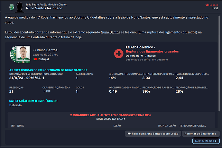Expand Relatório Médico section
The image size is (222, 148).
pos(140,47)
